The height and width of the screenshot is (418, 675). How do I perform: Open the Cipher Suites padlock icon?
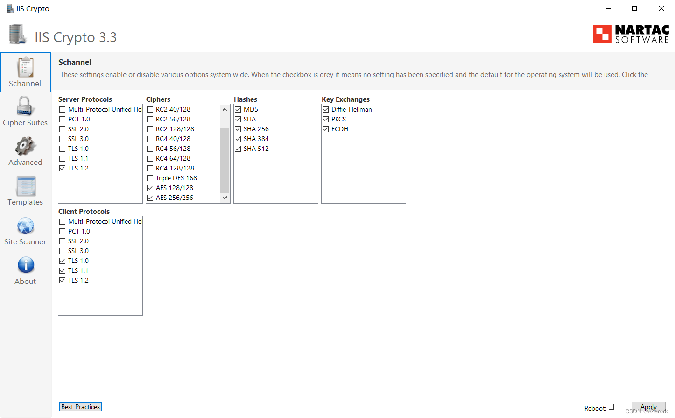(x=26, y=106)
